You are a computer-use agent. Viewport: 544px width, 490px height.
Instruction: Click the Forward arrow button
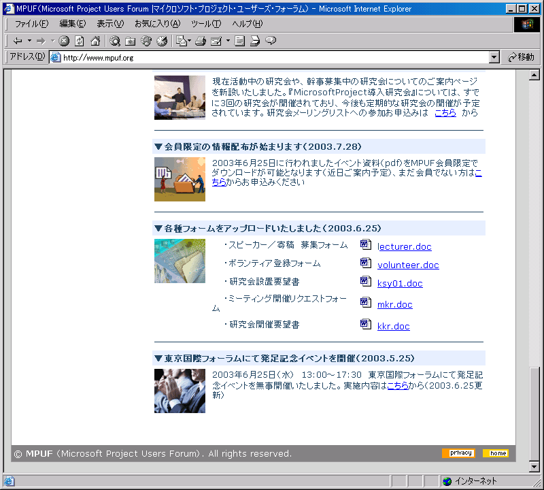point(41,41)
